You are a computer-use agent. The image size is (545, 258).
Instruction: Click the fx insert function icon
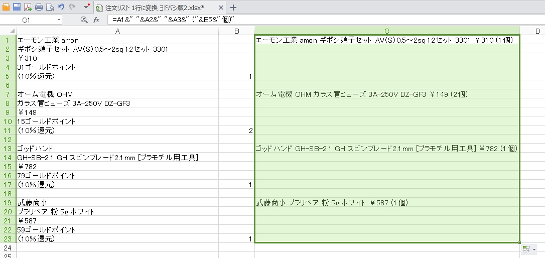click(x=96, y=20)
